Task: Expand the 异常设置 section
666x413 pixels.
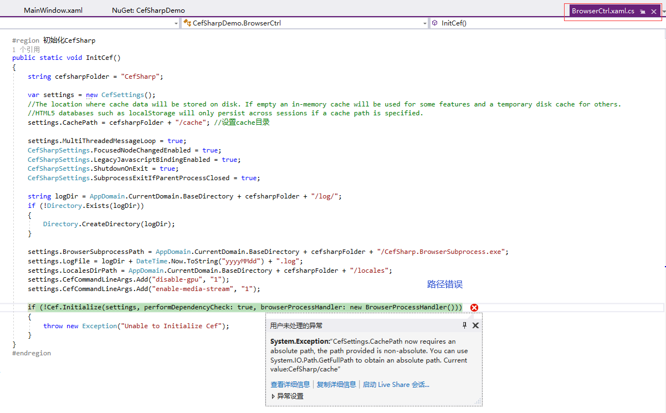Action: coord(287,396)
